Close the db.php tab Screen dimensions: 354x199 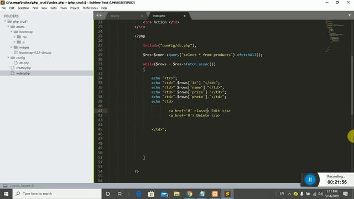(x=142, y=16)
